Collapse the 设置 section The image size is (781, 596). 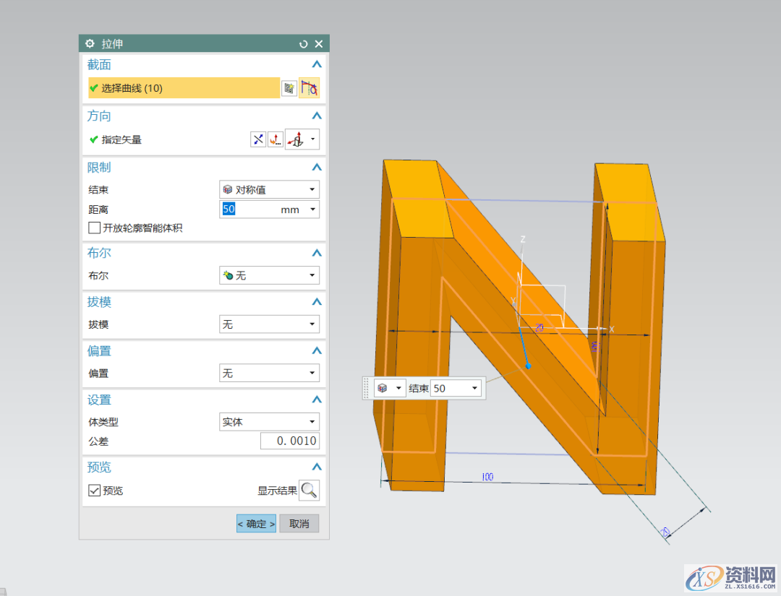click(x=316, y=400)
